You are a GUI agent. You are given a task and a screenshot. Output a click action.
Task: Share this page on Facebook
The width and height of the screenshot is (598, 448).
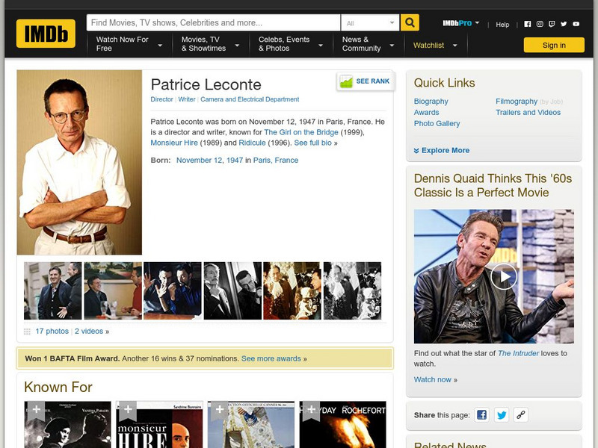click(x=481, y=413)
